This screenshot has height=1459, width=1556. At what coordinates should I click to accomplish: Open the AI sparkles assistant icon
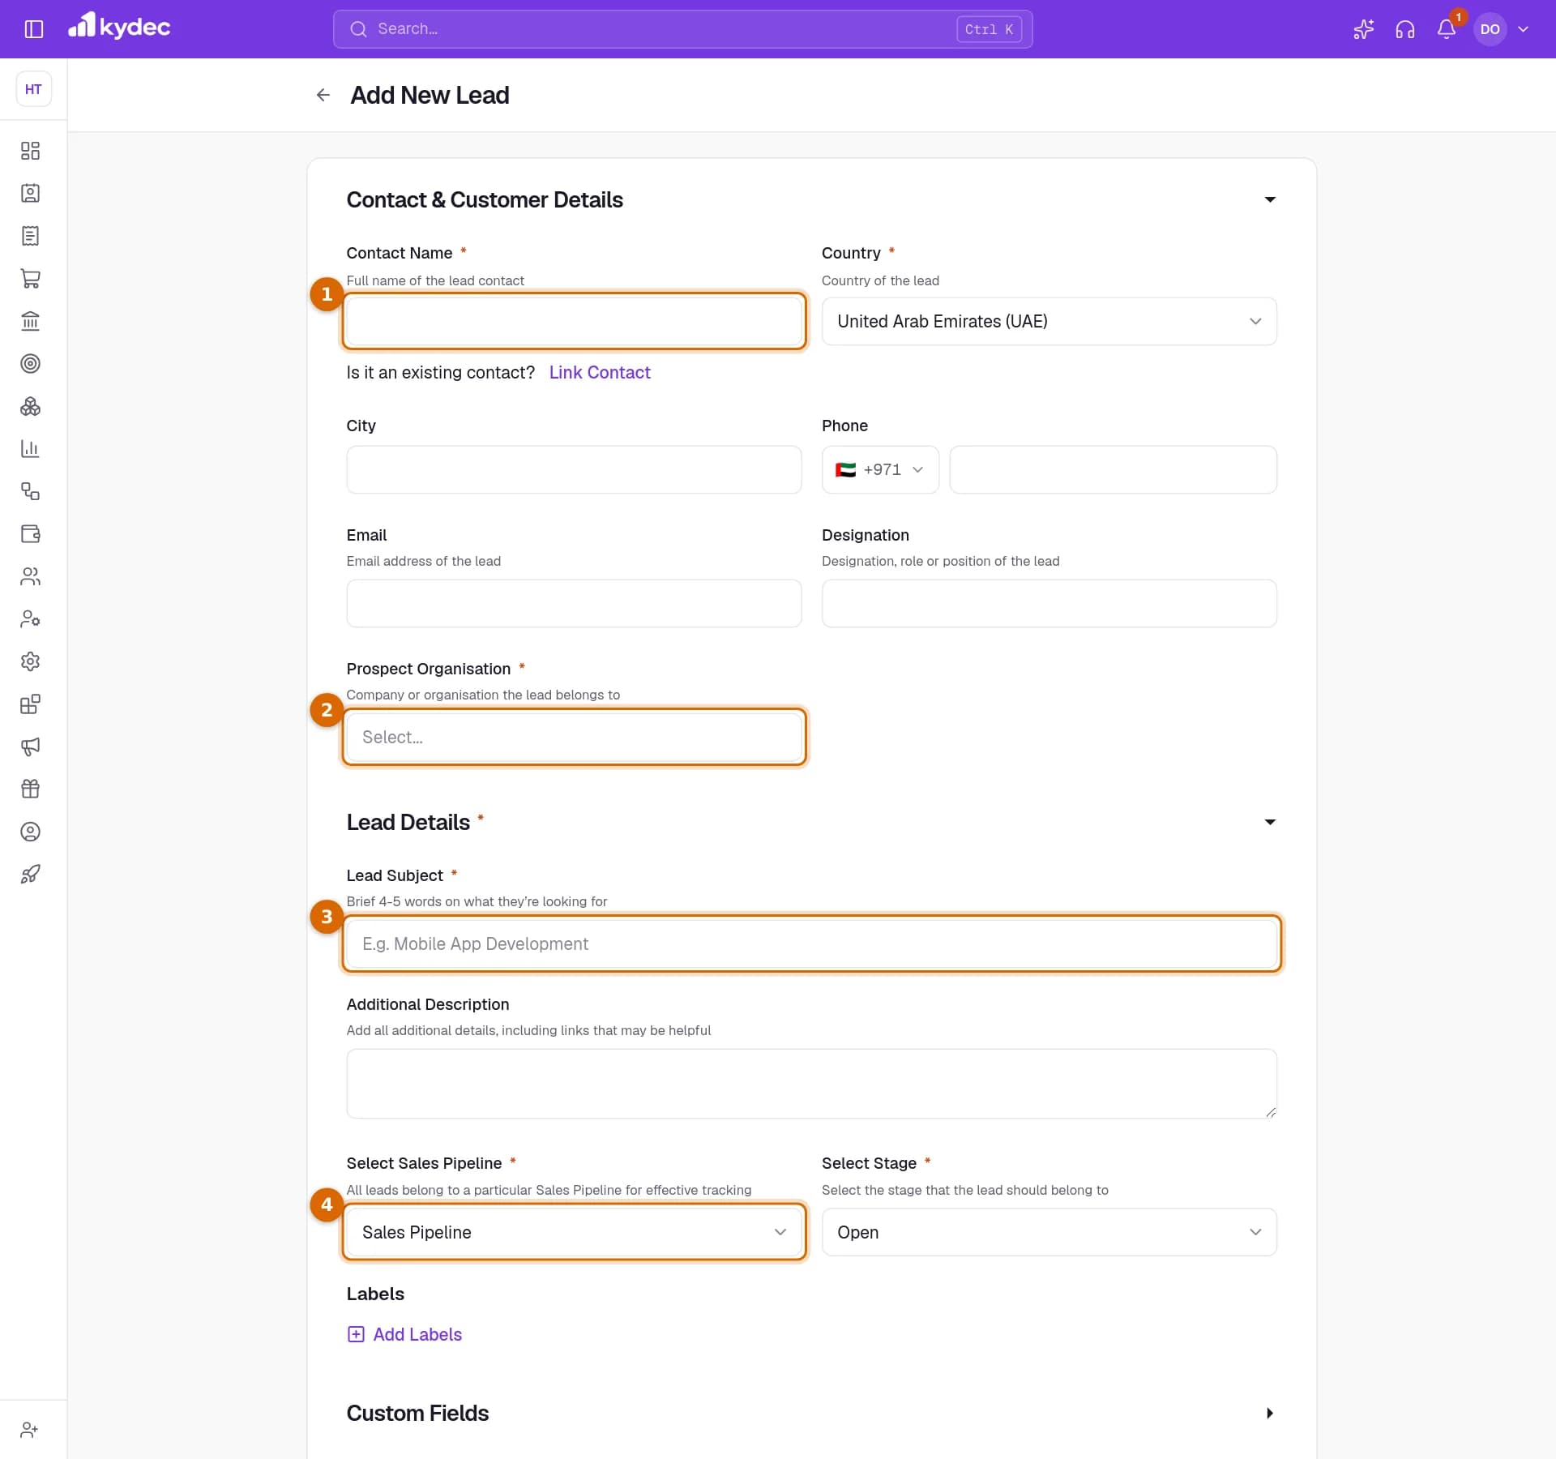(x=1363, y=29)
